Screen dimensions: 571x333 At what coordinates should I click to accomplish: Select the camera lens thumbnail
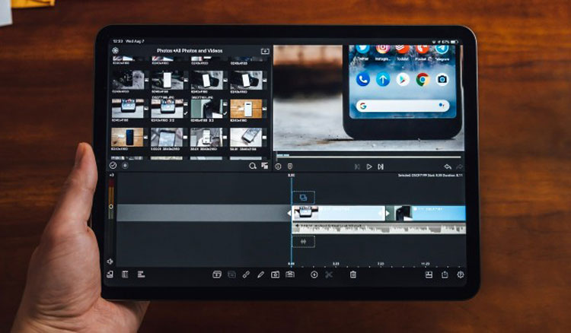tap(127, 80)
